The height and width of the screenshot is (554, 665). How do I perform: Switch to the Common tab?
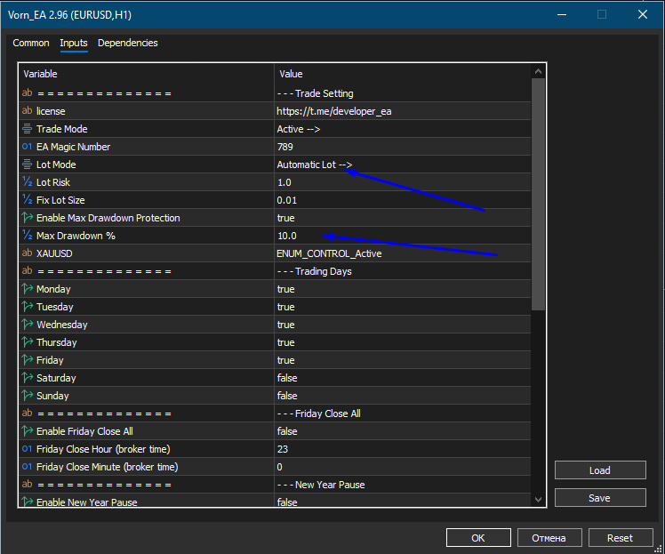(x=31, y=43)
